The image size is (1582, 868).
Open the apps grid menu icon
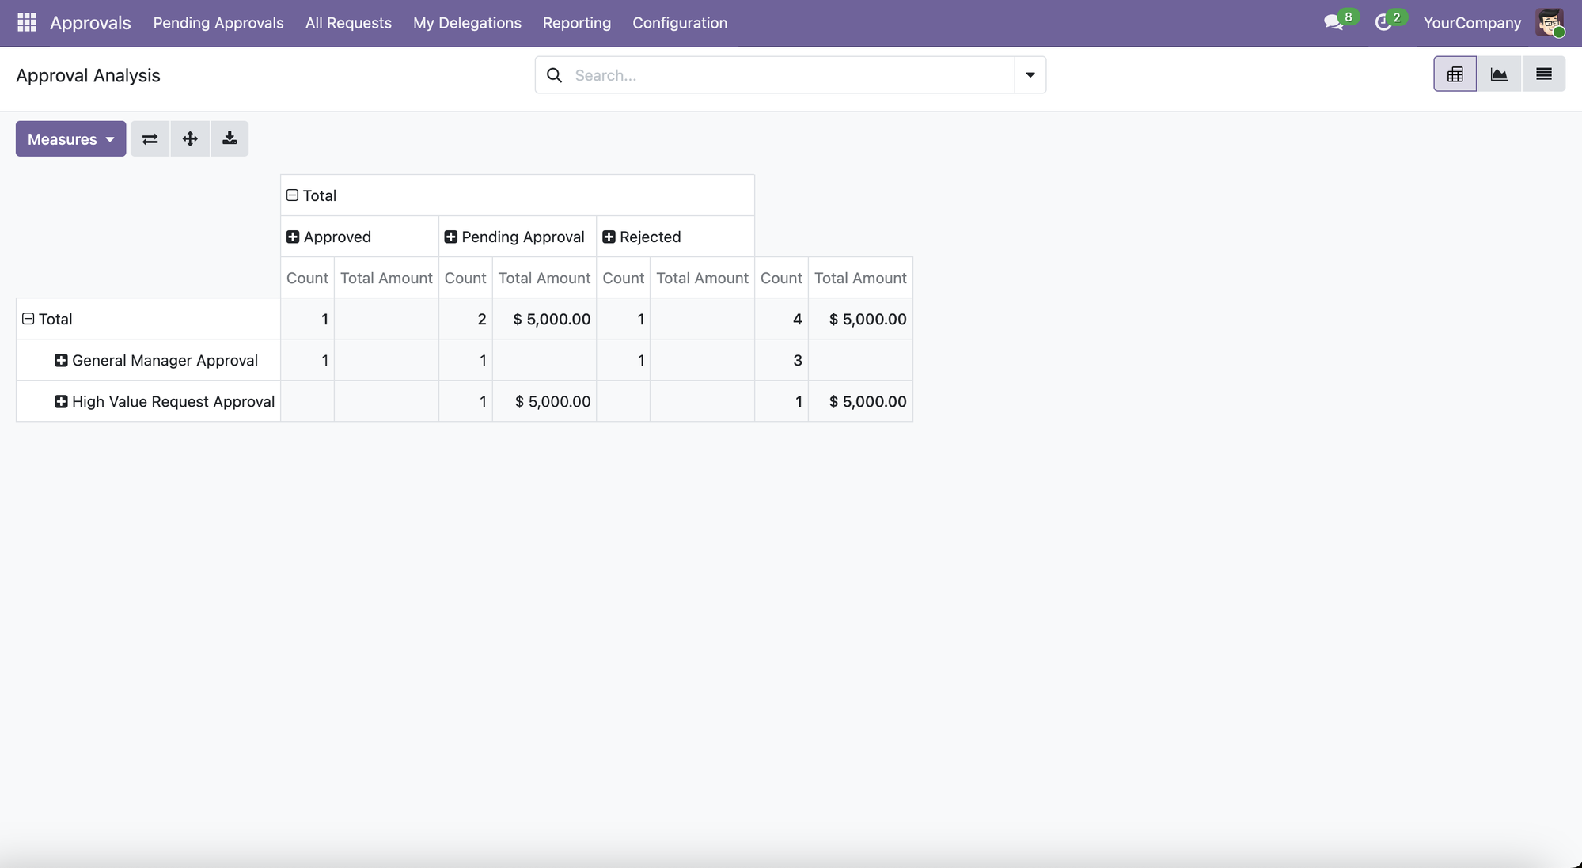pos(26,22)
